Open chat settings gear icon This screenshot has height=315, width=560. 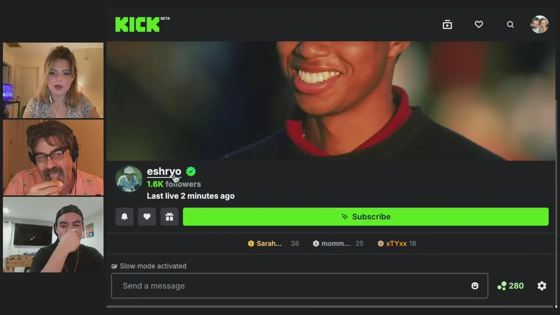click(542, 286)
